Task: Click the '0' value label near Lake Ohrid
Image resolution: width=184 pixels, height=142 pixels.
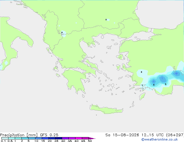Action: (62, 32)
